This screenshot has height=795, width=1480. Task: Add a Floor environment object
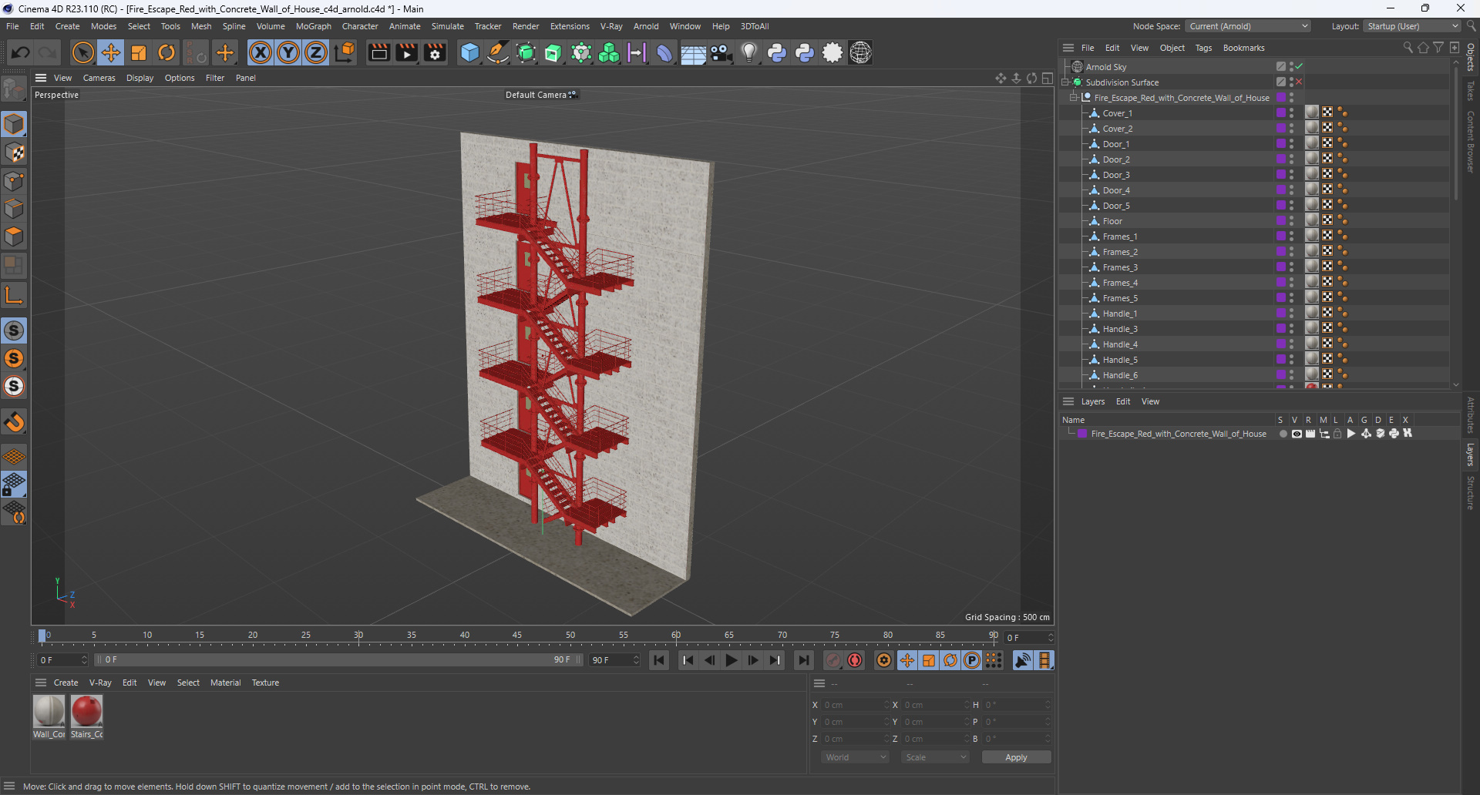(693, 52)
